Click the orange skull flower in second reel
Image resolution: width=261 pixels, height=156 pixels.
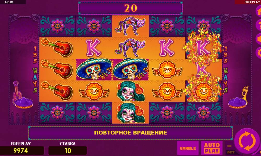coord(94,91)
